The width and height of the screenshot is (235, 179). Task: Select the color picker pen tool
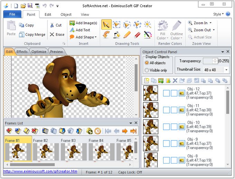tap(148, 35)
